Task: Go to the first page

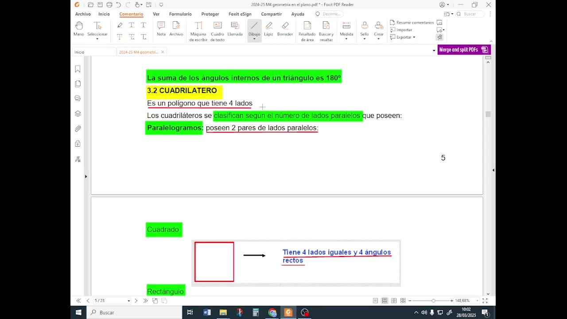Action: [78, 301]
